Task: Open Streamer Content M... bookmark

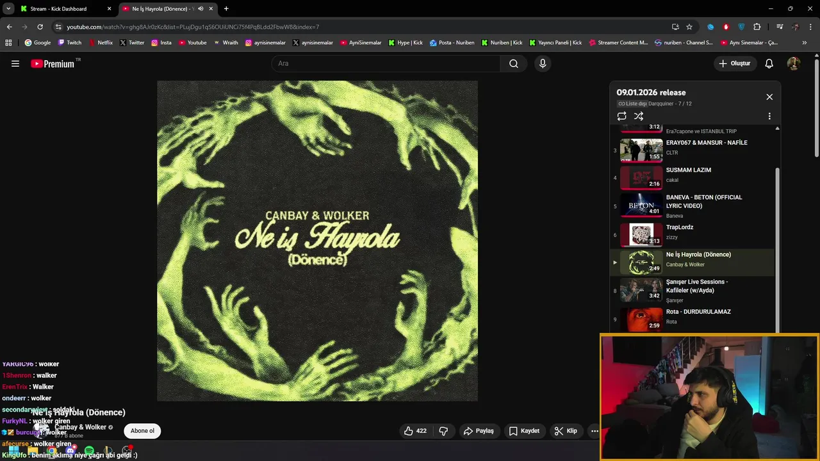Action: click(x=618, y=43)
